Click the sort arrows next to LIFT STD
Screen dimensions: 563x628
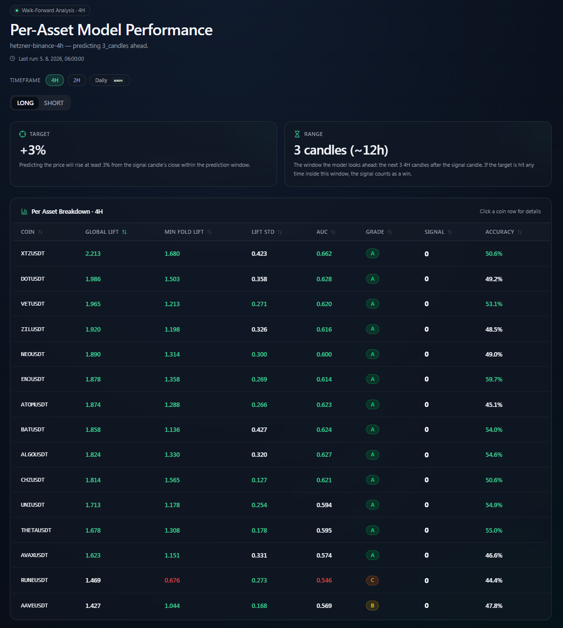[x=280, y=232]
